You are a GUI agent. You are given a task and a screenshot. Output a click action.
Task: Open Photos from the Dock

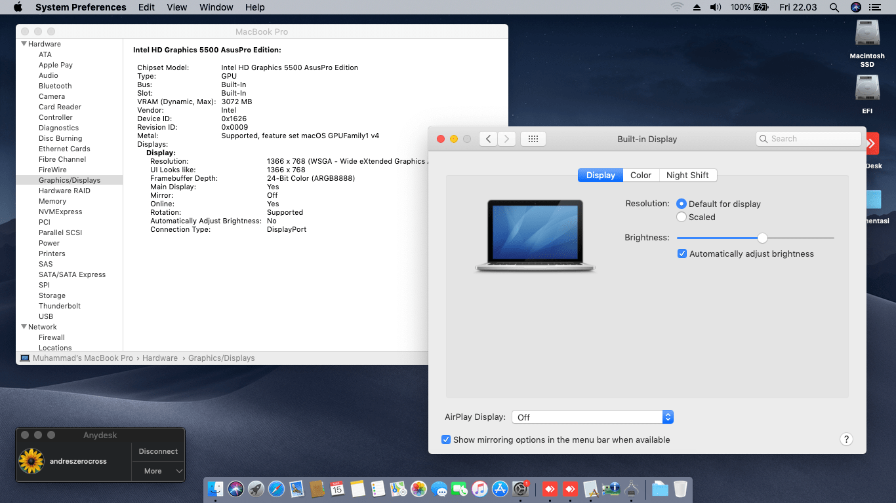[x=418, y=489]
